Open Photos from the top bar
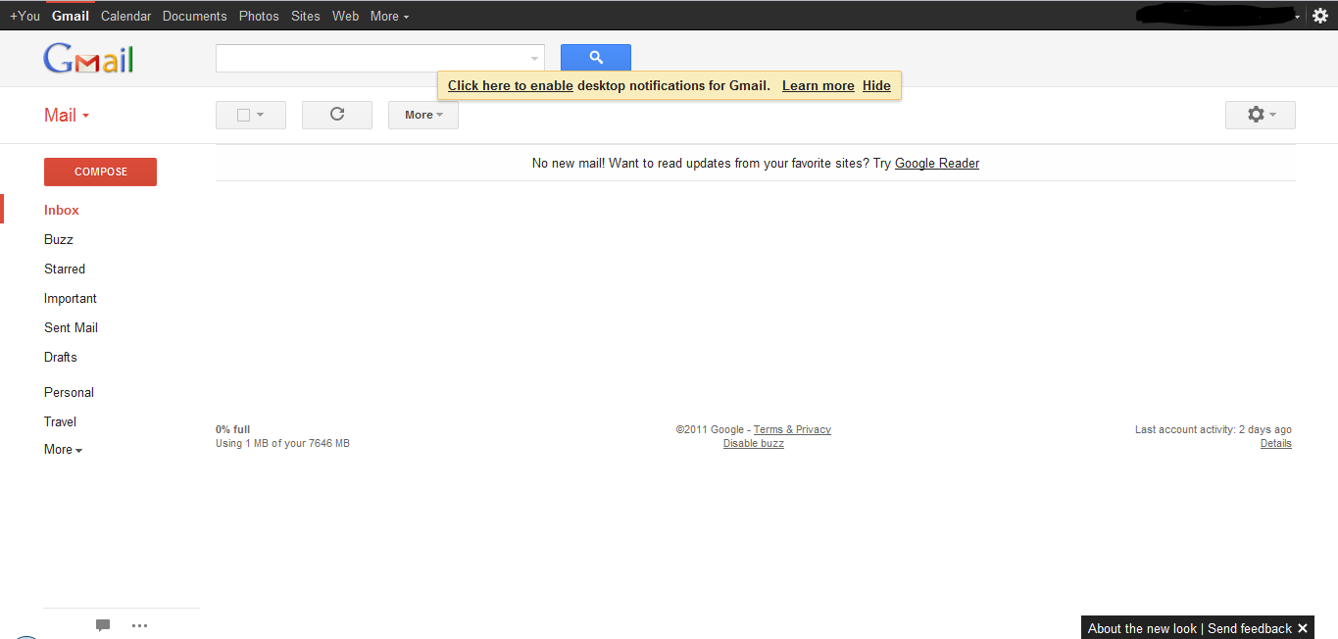The image size is (1338, 639). point(259,16)
